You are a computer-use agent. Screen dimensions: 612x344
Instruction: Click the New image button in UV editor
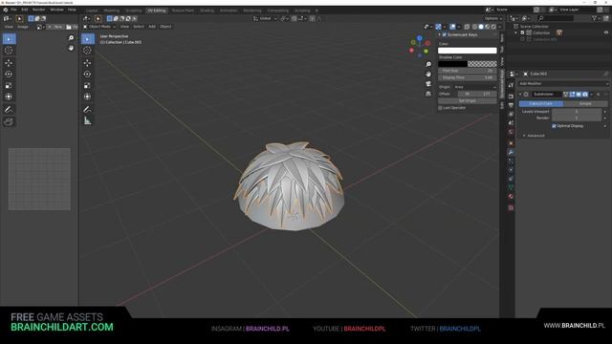[55, 27]
